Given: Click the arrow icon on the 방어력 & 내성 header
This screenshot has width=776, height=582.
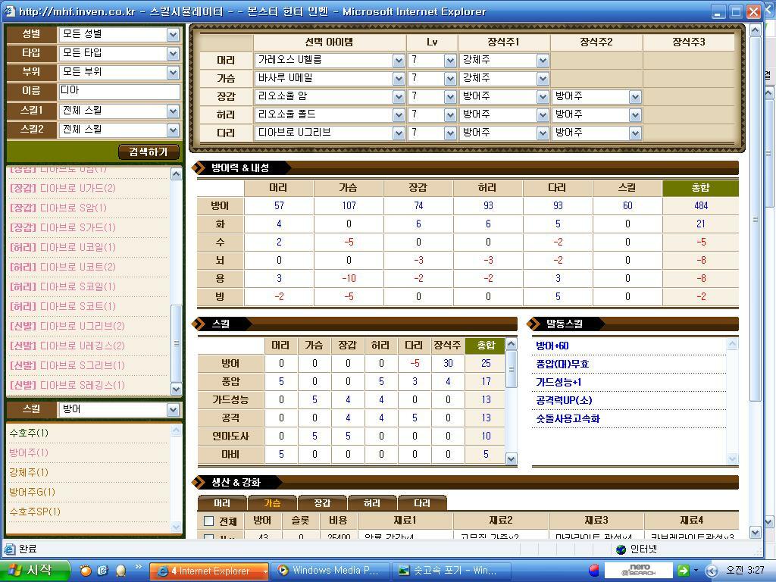Looking at the screenshot, I should point(199,169).
